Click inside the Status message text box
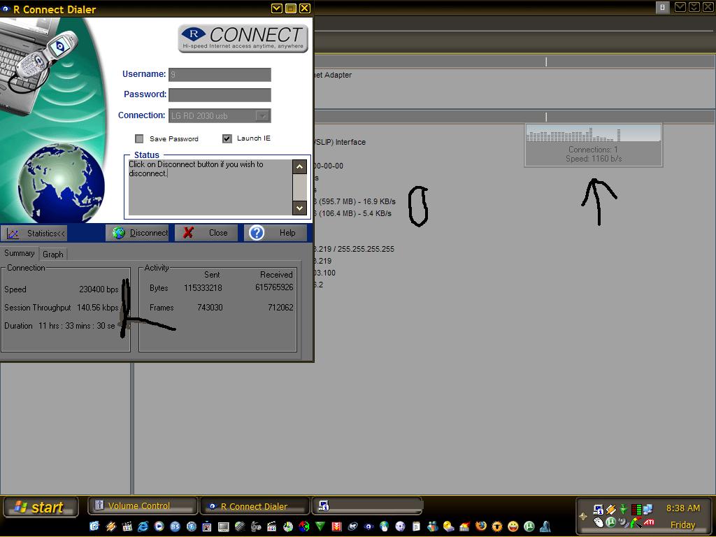Viewport: 716px width, 537px height. point(210,187)
